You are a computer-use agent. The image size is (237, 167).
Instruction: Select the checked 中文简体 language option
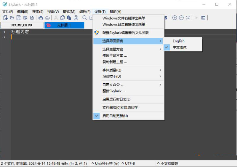coord(182,47)
